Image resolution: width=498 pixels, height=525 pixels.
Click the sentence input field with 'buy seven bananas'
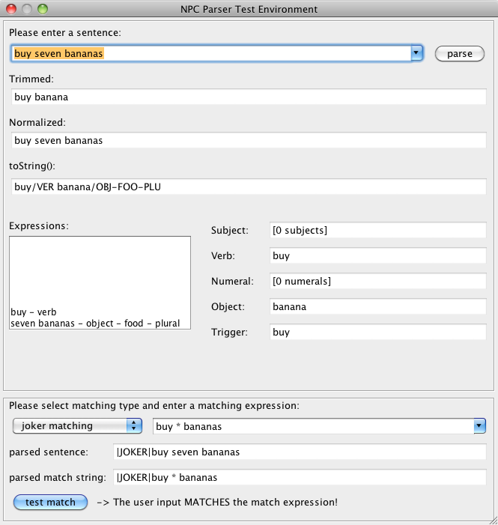tap(210, 54)
